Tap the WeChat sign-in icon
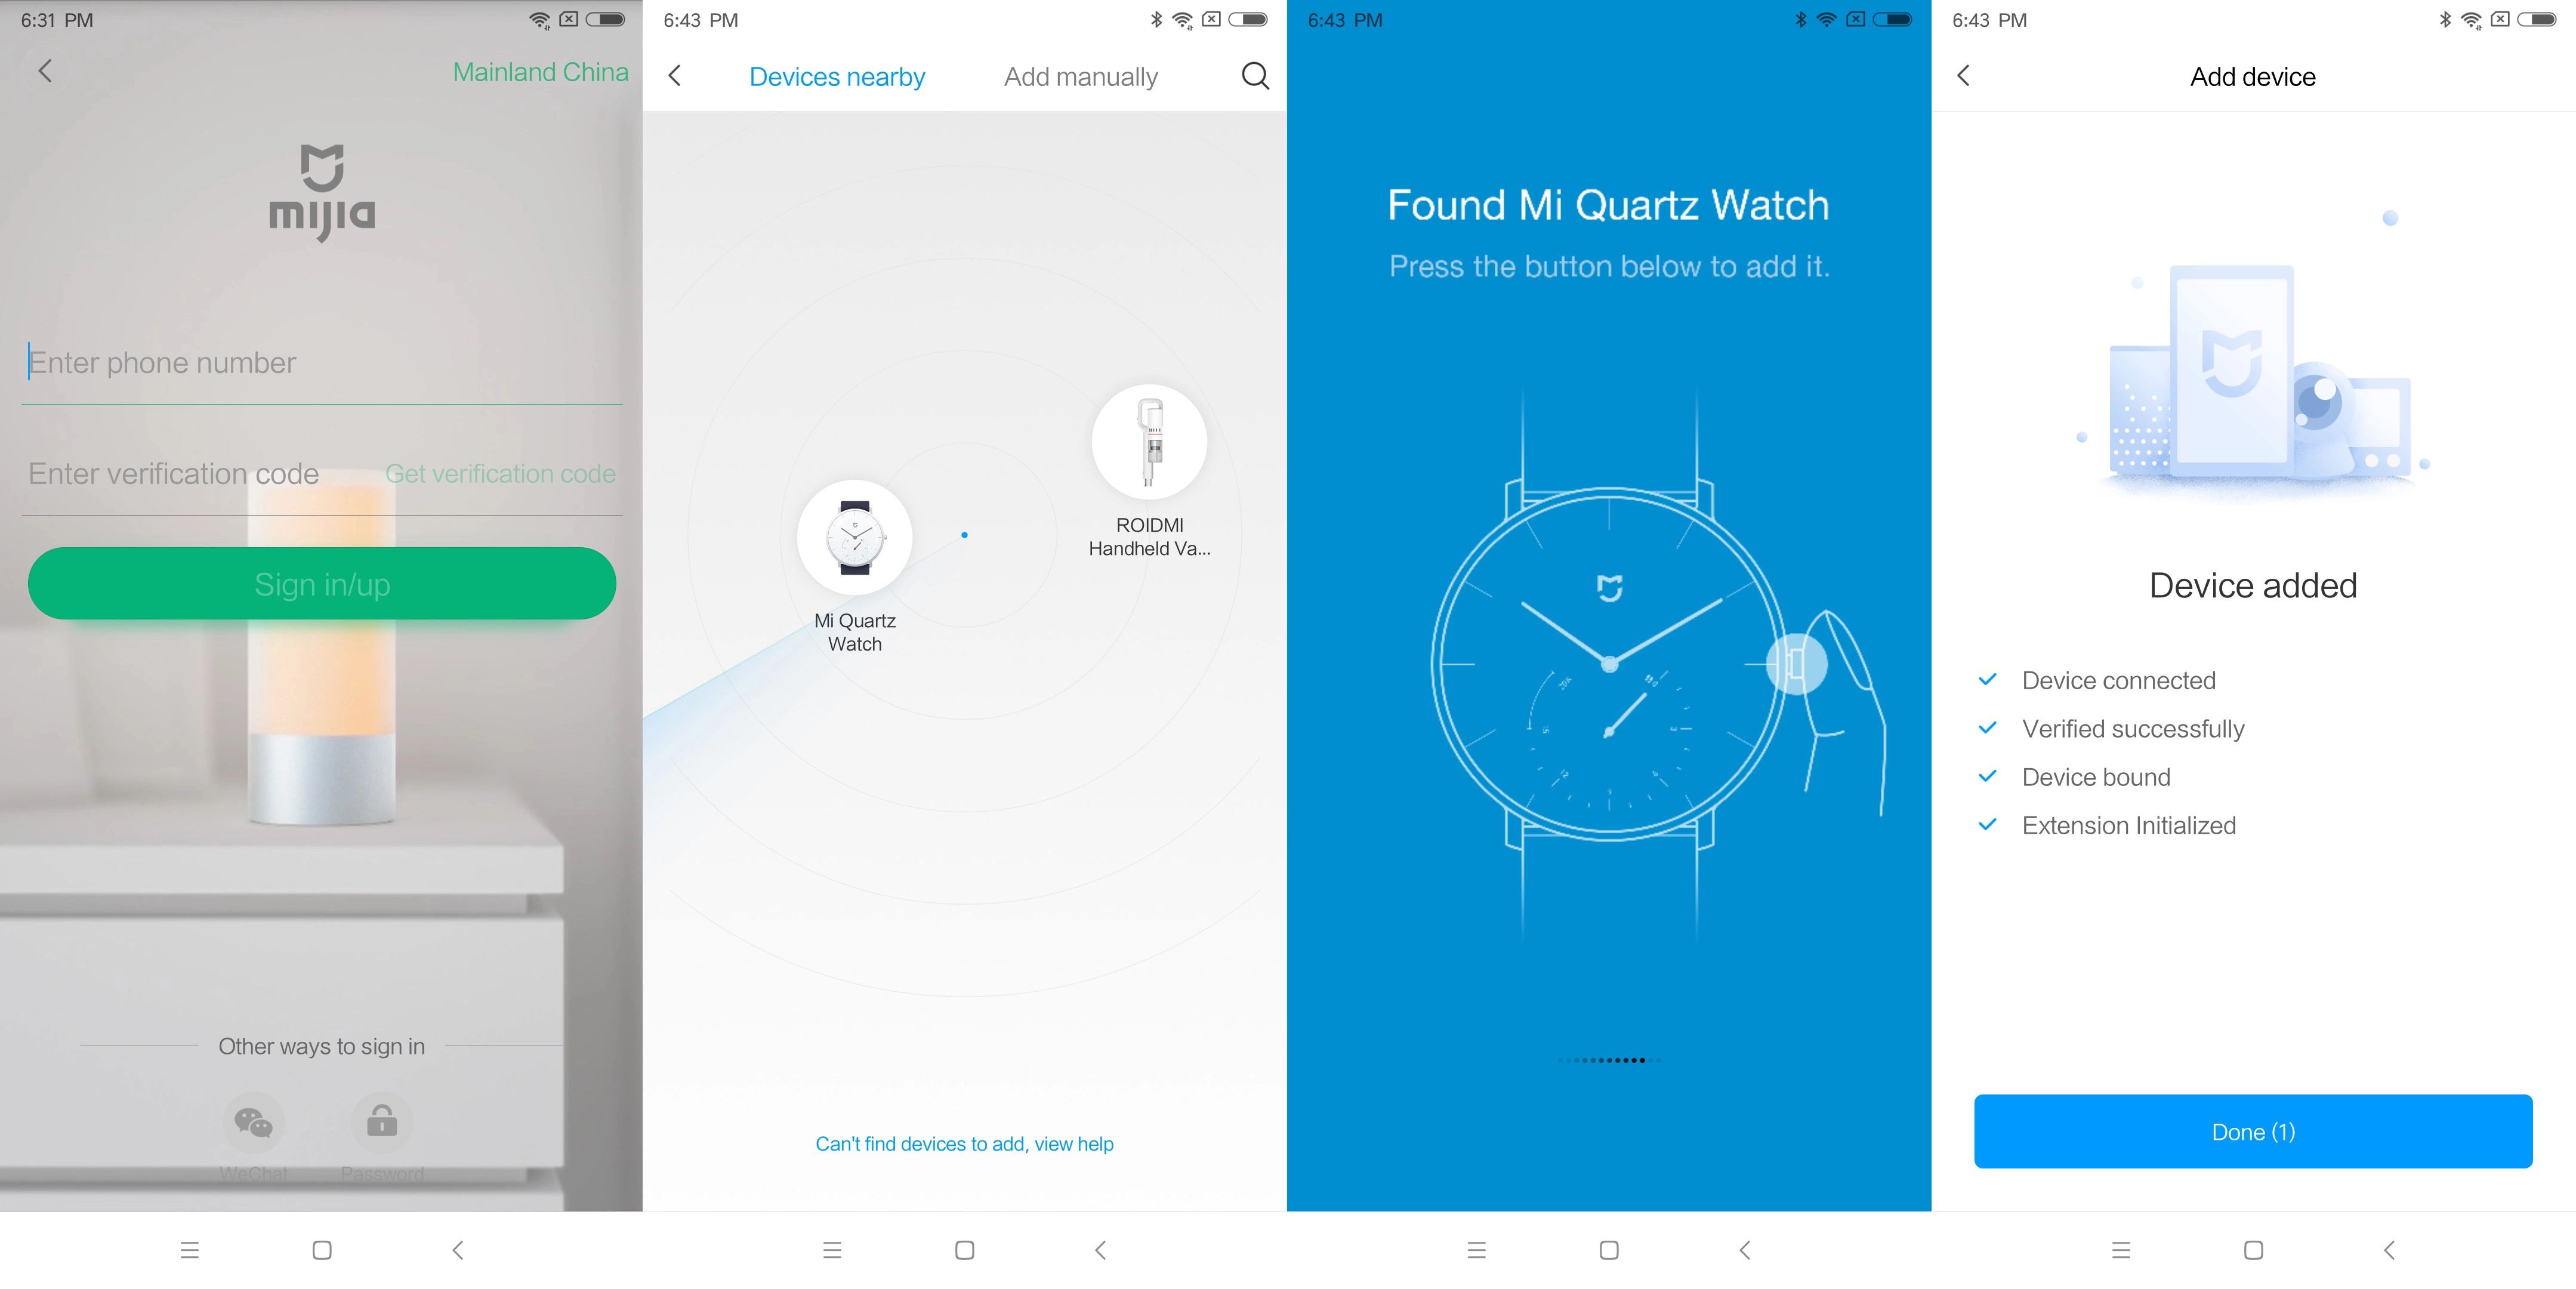The width and height of the screenshot is (2576, 1289). click(255, 1124)
